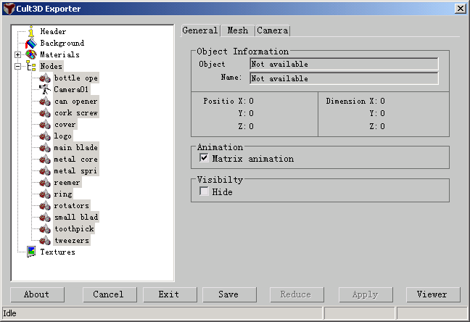Select the cover node label
Viewport: 470px width, 322px height.
click(x=65, y=125)
